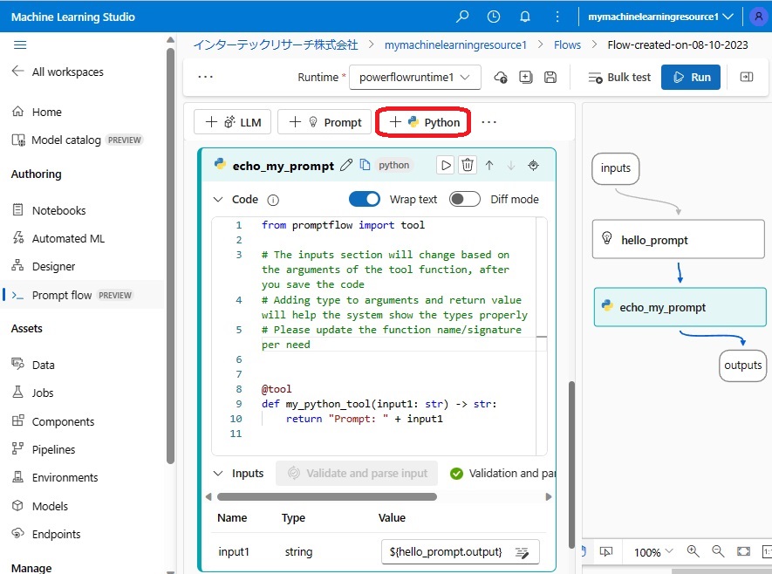The width and height of the screenshot is (772, 574).
Task: Click the inputs table horizontal scrollbar
Action: 327,496
